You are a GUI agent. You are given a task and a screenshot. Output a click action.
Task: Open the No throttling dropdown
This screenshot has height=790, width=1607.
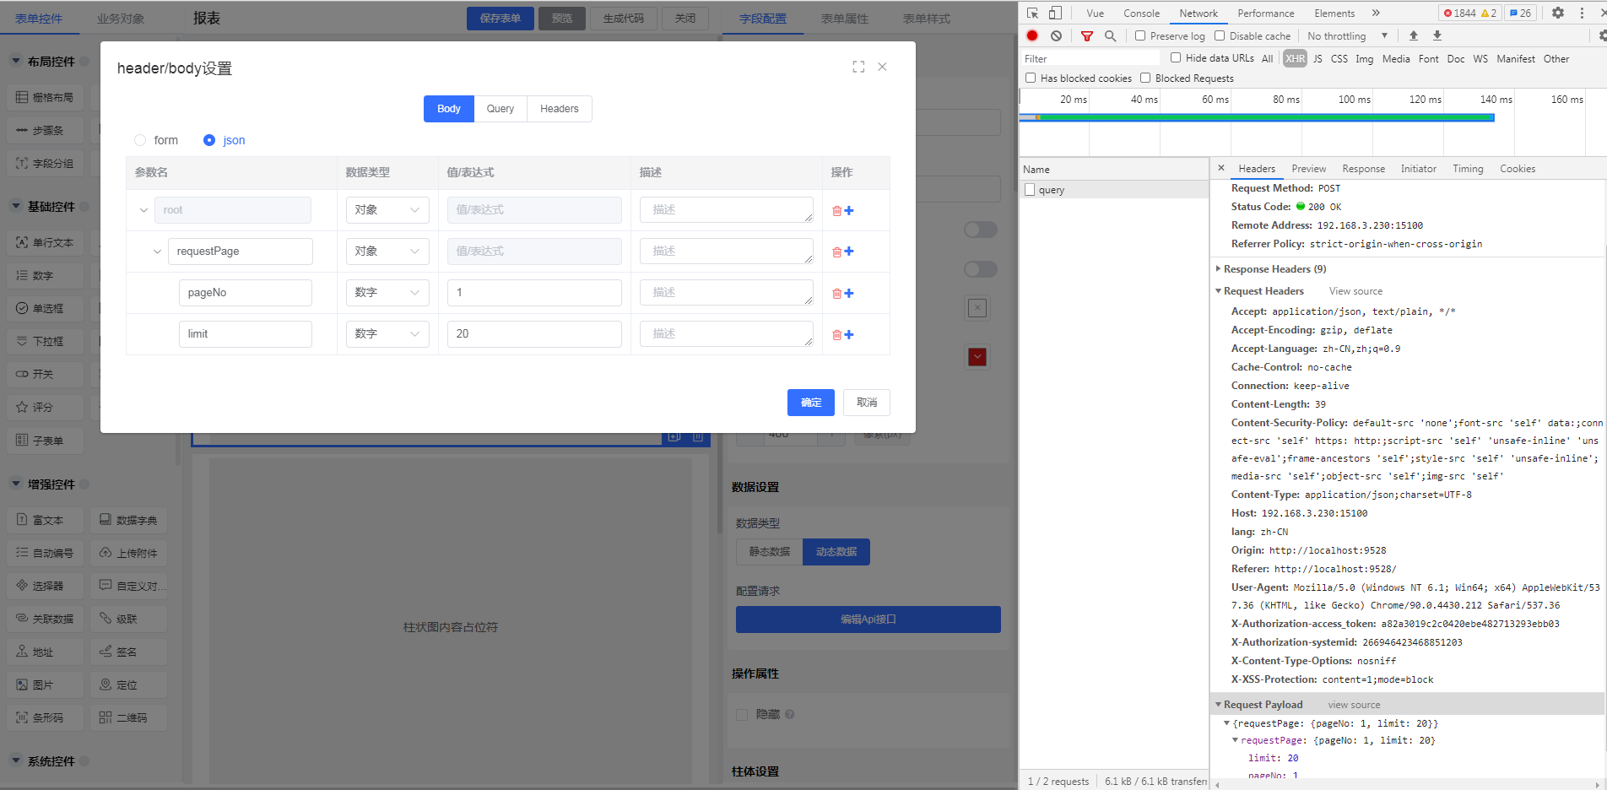[1347, 35]
